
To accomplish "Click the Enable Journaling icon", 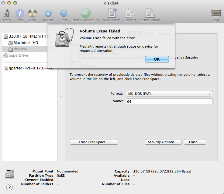I will point(86,13).
